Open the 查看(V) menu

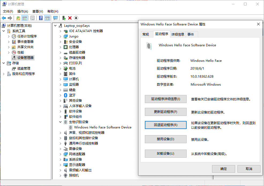tap(37, 12)
